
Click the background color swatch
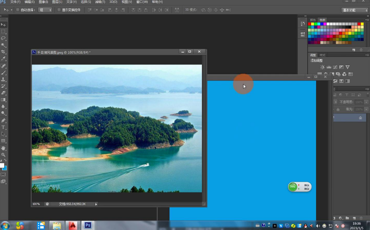(x=5, y=168)
